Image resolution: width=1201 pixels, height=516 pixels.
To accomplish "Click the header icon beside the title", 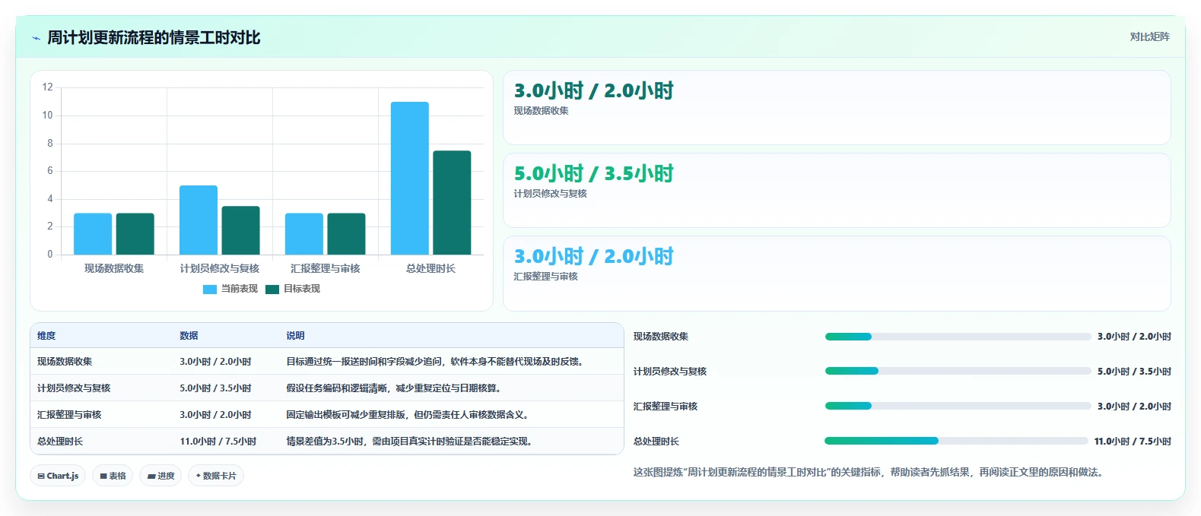I will [36, 38].
